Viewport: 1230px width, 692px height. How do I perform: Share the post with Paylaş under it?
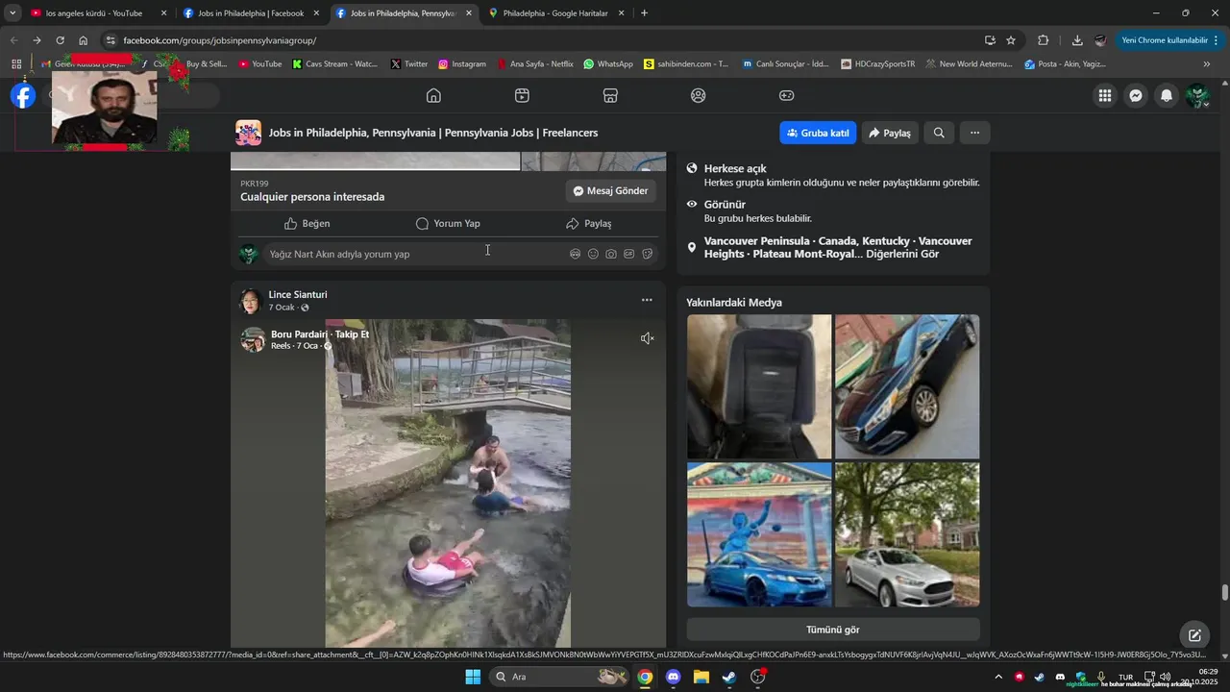pos(588,223)
